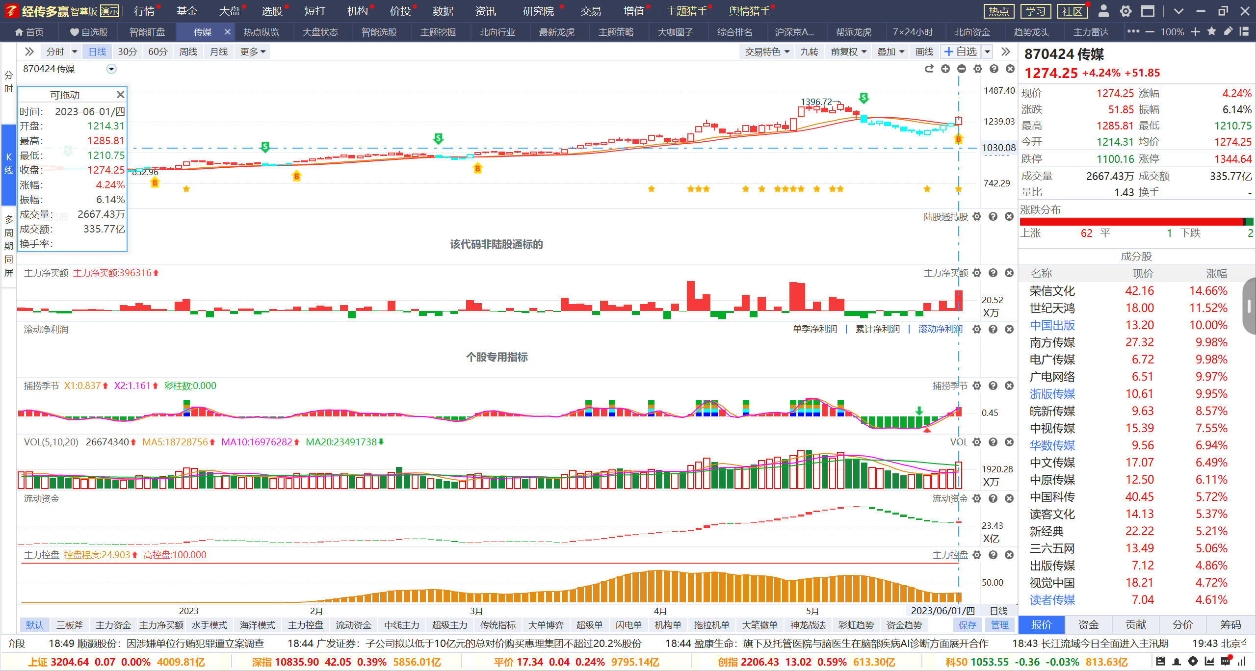The image size is (1256, 671).
Task: Select 滚动净利润 view option
Action: pos(941,329)
